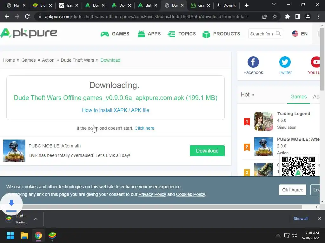
Task: Open BlueStacks from the taskbar
Action: 52,235
